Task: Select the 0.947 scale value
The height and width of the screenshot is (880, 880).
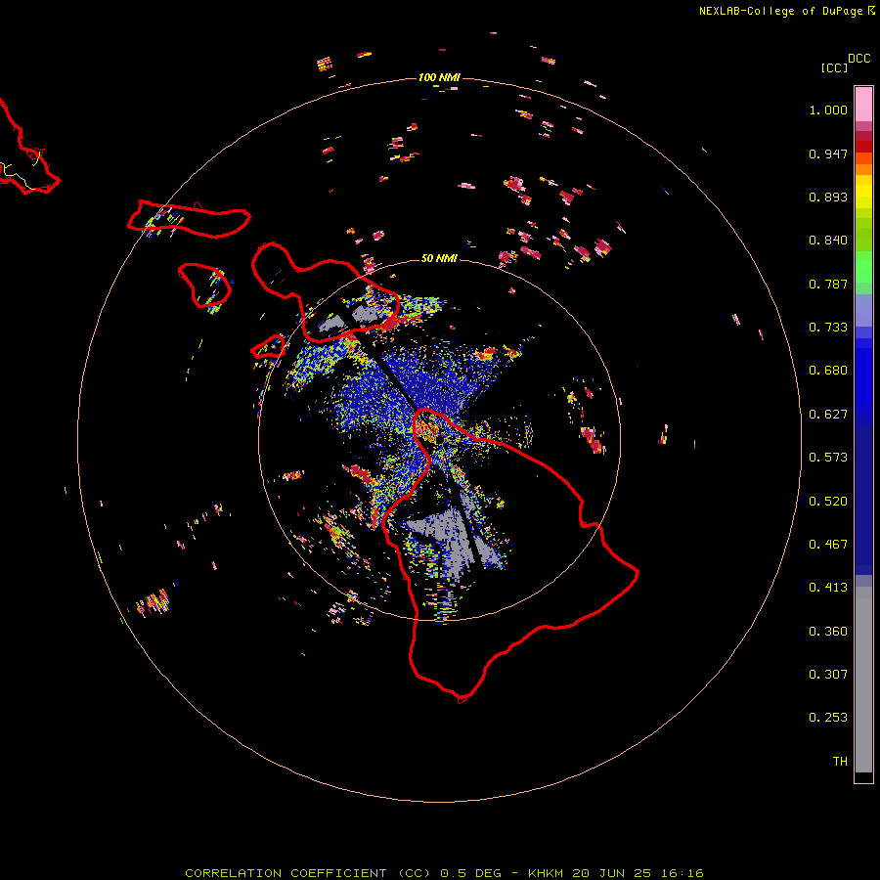Action: pos(828,154)
